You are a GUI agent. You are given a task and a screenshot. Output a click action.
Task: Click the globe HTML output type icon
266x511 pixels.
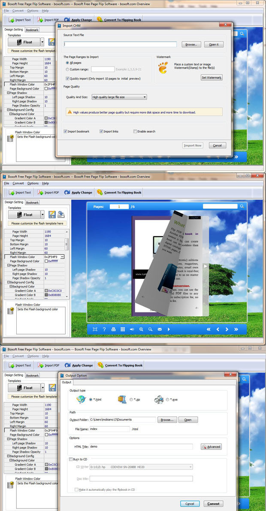coord(81,399)
